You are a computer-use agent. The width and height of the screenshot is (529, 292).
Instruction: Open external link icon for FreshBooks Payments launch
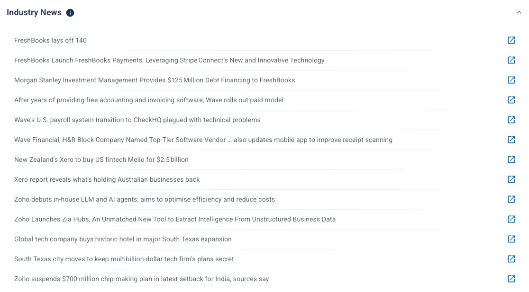[x=511, y=60]
